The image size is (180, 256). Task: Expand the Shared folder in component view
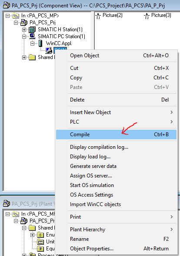click(x=24, y=57)
